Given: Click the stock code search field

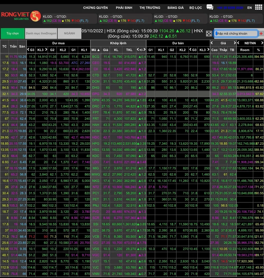Looking at the screenshot, I should tap(236, 34).
